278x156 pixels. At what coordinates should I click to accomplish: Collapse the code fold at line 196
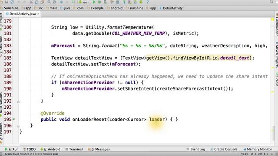click(x=18, y=126)
